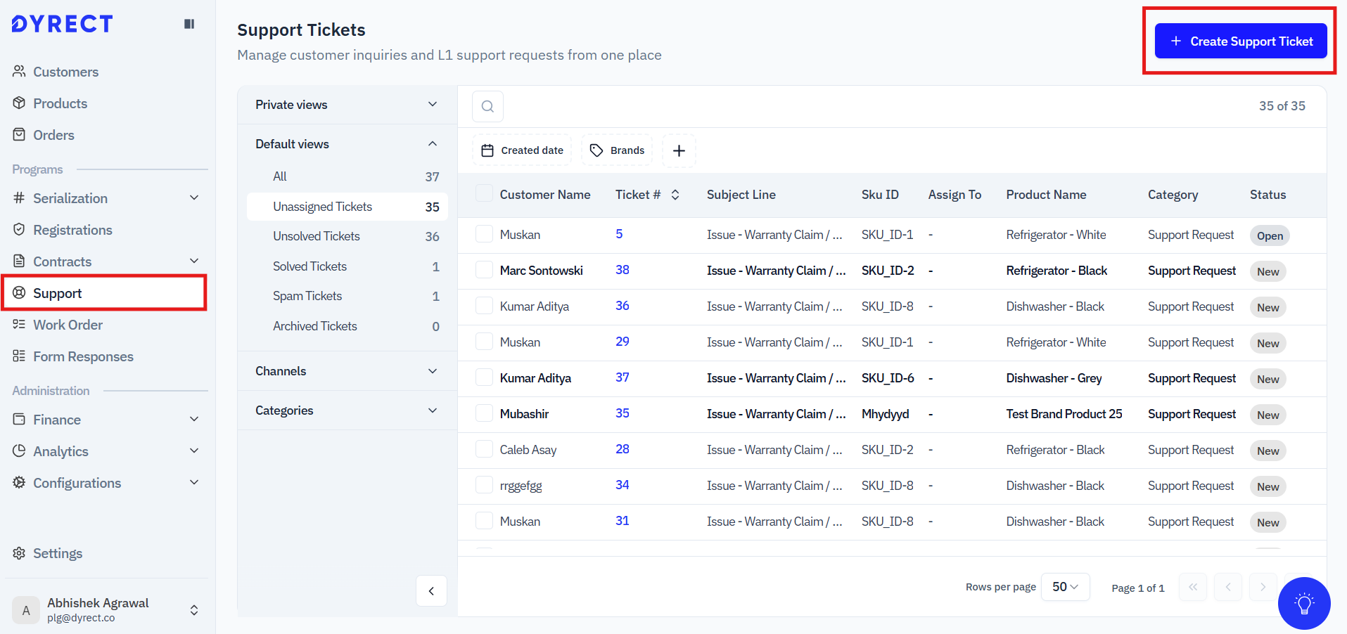Go to the previous page of tickets
The width and height of the screenshot is (1347, 634).
click(x=1228, y=587)
